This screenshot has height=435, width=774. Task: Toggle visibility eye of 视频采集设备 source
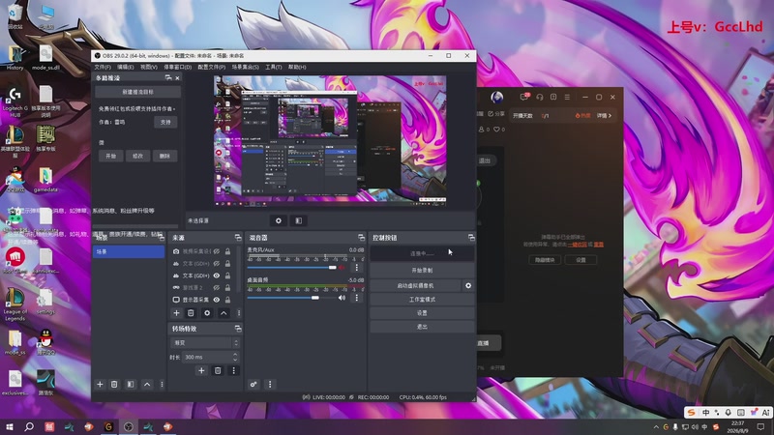pyautogui.click(x=216, y=251)
